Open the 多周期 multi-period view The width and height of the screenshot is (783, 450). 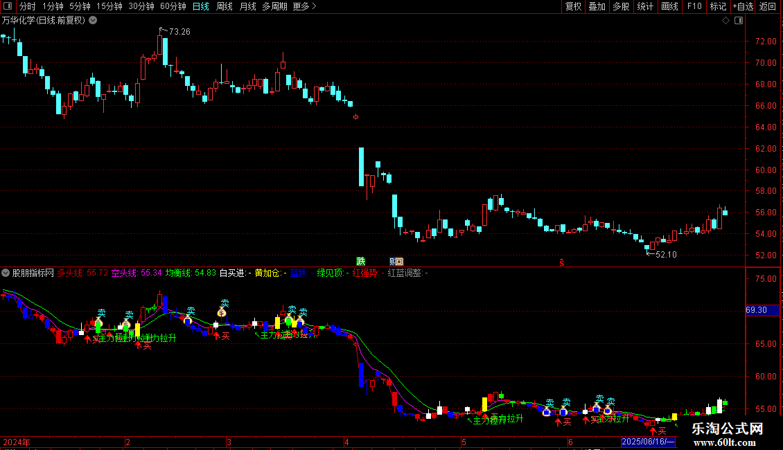tap(274, 6)
